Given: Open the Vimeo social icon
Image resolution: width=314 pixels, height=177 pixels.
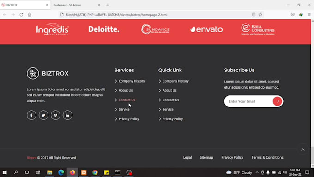Looking at the screenshot, I should (55, 115).
